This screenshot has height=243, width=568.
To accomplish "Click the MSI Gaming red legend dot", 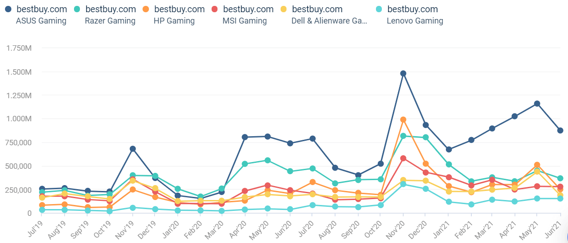I will (x=215, y=9).
